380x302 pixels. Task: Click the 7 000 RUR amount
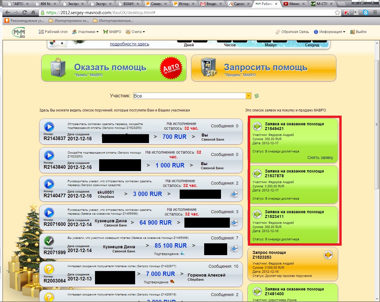click(160, 274)
